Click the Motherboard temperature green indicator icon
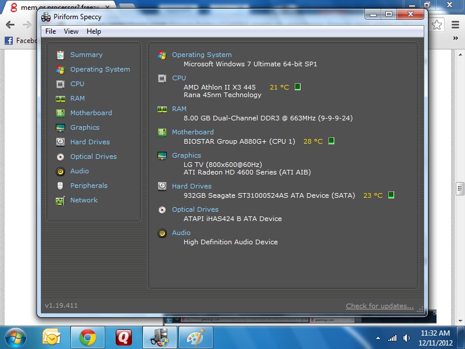Image resolution: width=465 pixels, height=349 pixels. pos(331,141)
